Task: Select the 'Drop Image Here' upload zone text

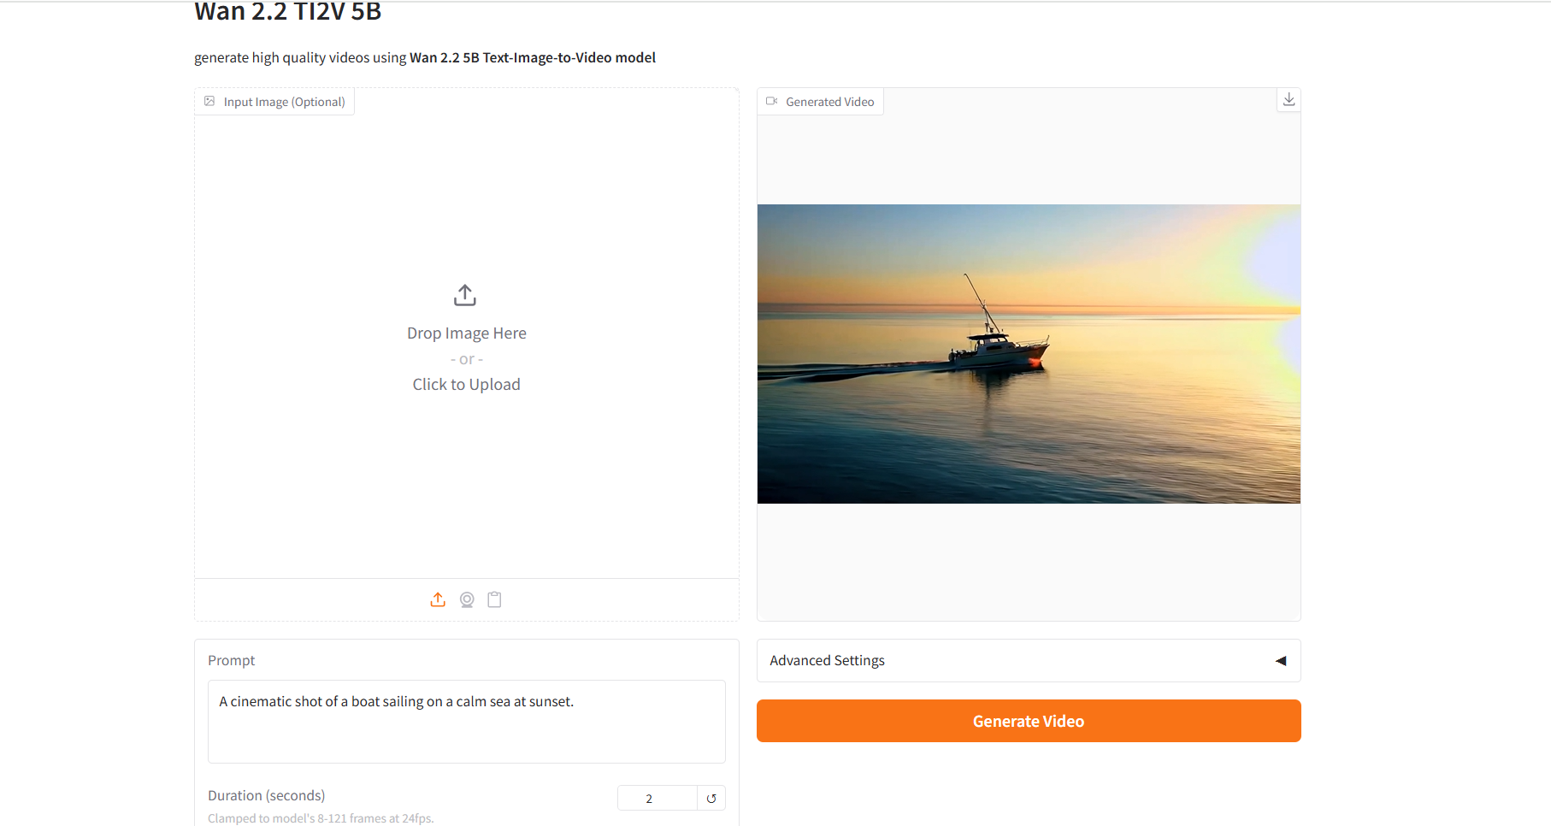Action: (467, 333)
